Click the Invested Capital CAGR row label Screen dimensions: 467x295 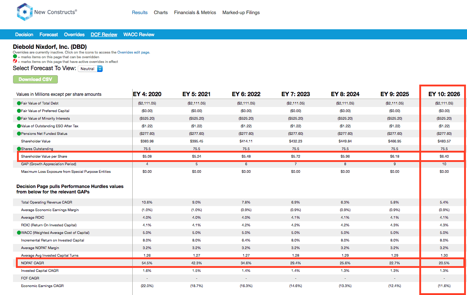click(x=40, y=271)
